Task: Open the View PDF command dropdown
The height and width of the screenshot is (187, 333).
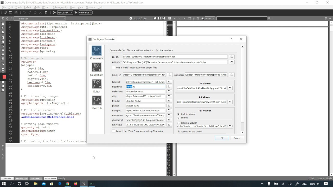Action: click(x=85, y=12)
